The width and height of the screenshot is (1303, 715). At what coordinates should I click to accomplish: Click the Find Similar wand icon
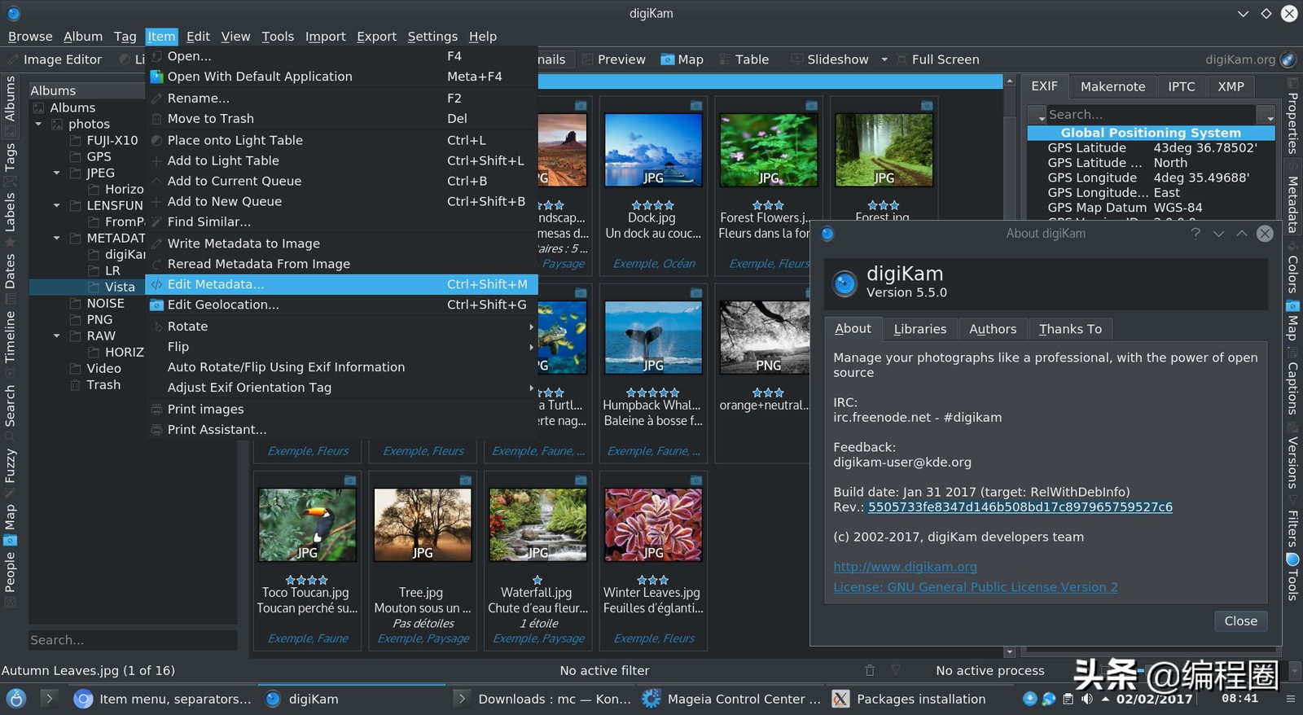click(156, 222)
